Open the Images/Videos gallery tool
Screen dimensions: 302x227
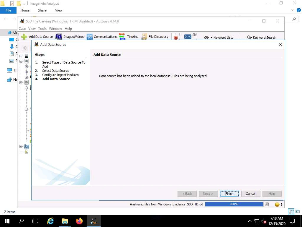click(70, 37)
